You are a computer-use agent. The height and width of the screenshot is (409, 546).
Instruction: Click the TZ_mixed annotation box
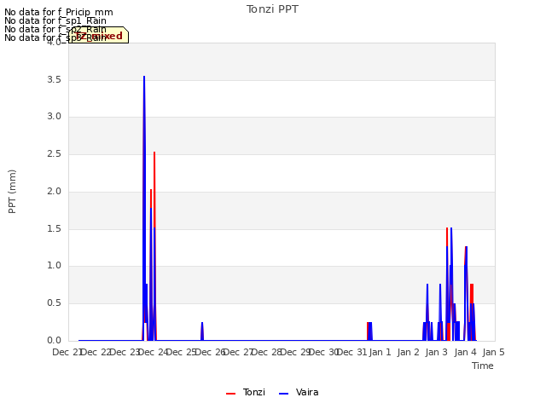point(99,35)
